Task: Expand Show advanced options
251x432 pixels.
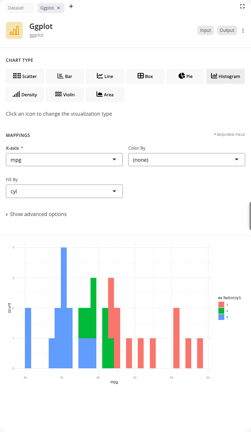Action: pyautogui.click(x=36, y=214)
